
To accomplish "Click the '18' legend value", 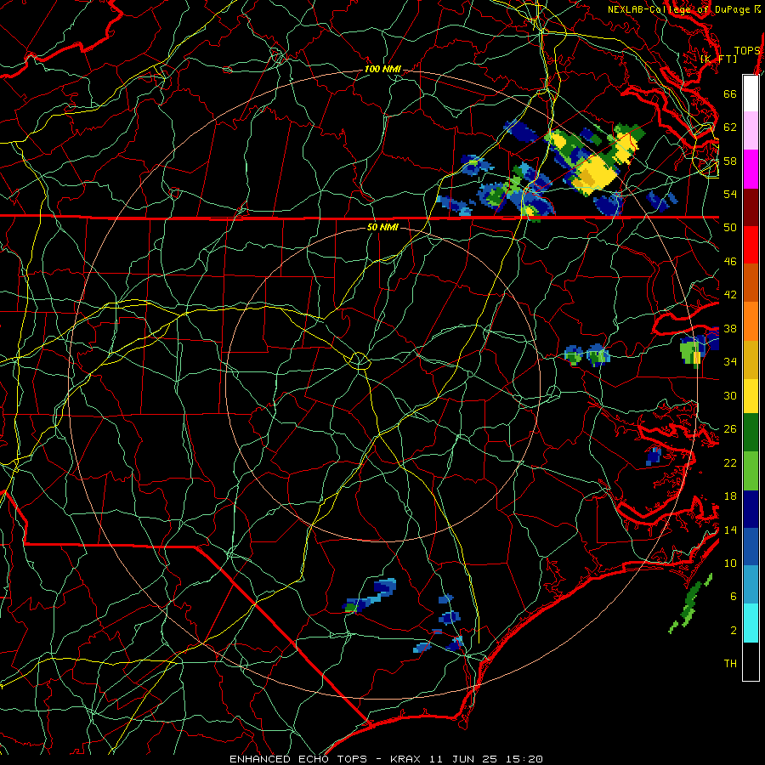I will (x=730, y=496).
